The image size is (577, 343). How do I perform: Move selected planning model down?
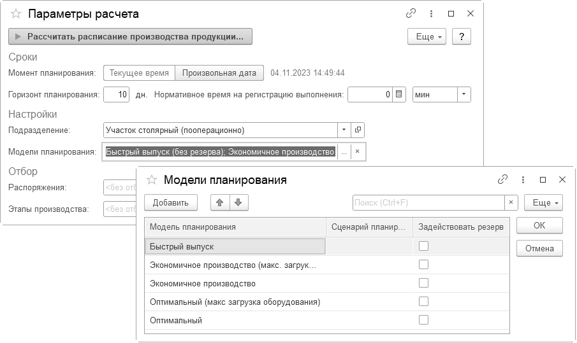tap(238, 202)
